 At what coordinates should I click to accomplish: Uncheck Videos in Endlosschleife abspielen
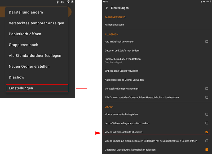click(207, 132)
